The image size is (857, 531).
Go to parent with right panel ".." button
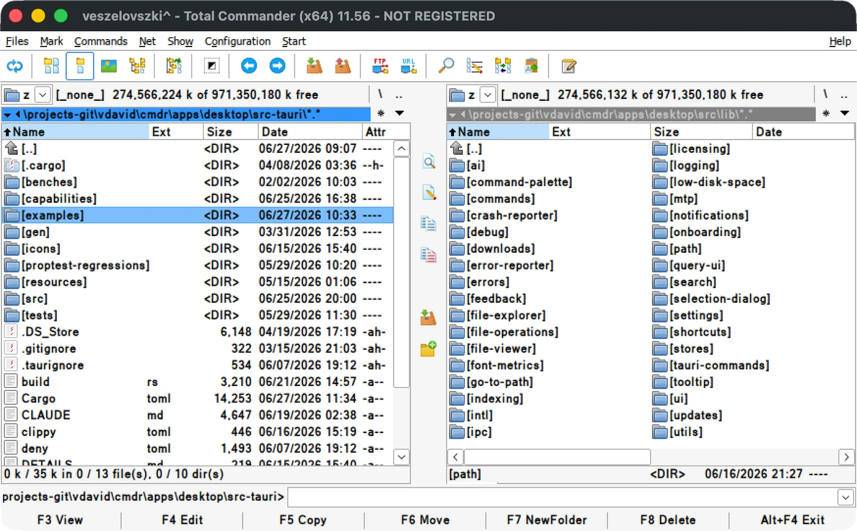[x=844, y=95]
